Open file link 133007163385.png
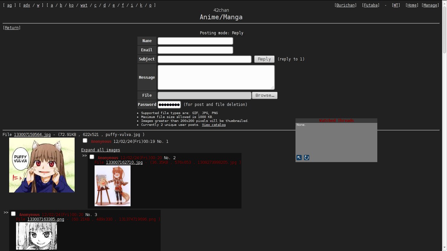 click(x=46, y=219)
